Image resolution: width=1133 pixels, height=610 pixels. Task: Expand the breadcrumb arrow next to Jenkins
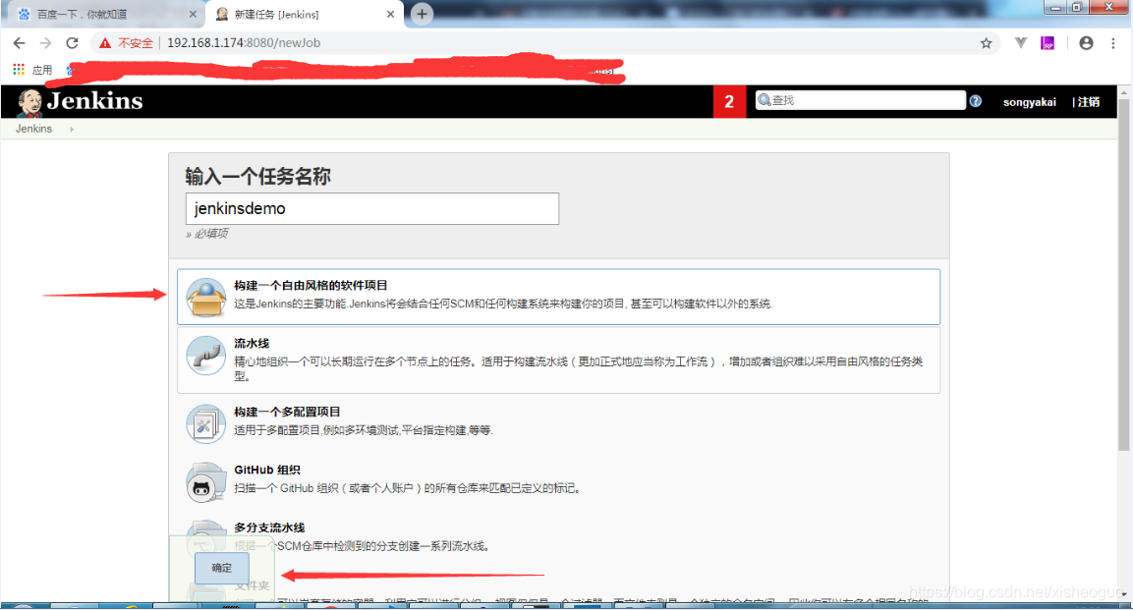(72, 130)
